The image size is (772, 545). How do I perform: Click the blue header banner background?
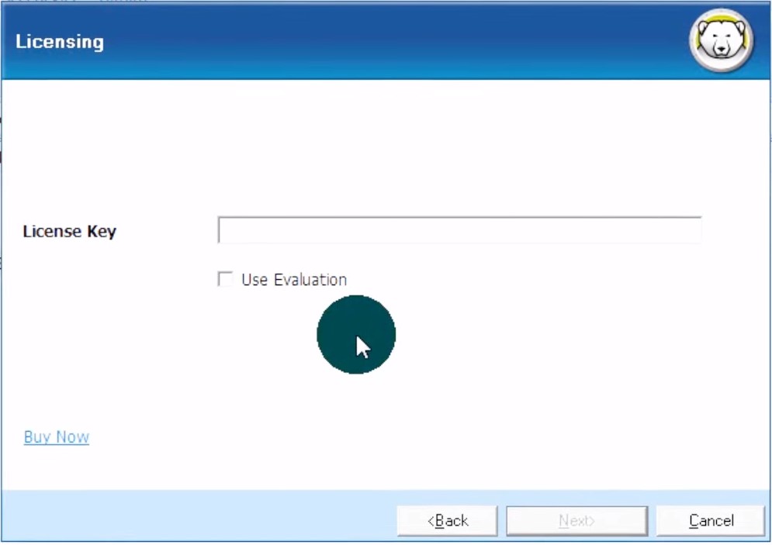(388, 40)
